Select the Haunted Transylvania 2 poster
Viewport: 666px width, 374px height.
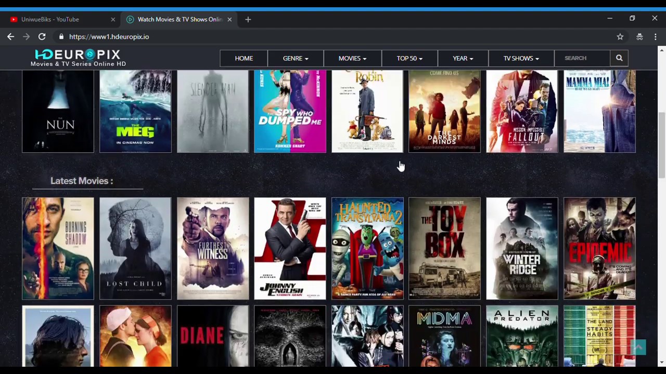[x=367, y=248]
